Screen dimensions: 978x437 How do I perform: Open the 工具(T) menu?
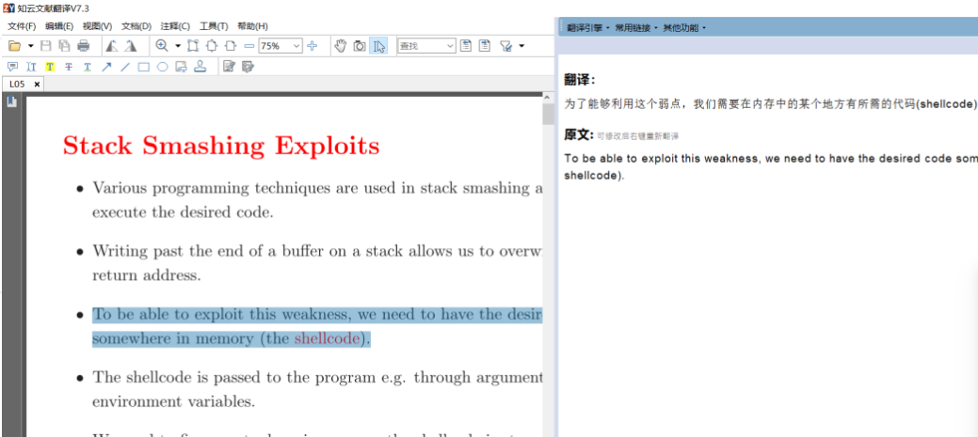[x=214, y=26]
